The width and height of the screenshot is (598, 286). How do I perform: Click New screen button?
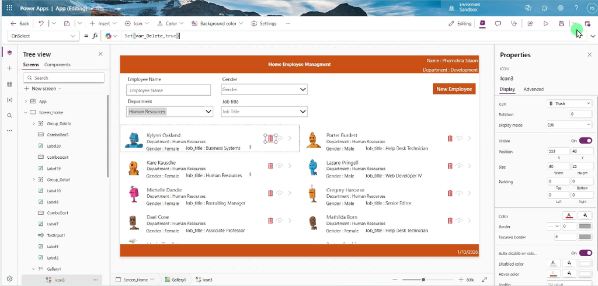[42, 89]
